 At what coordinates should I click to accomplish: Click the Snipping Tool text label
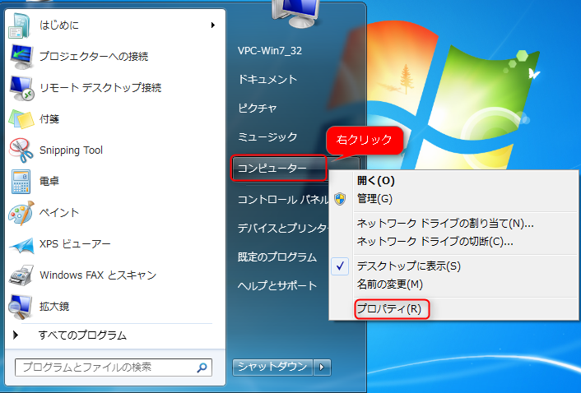(71, 150)
